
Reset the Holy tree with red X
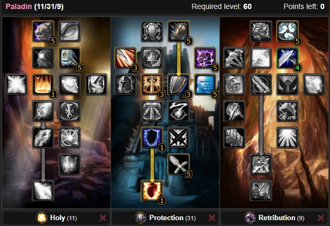[x=103, y=218]
